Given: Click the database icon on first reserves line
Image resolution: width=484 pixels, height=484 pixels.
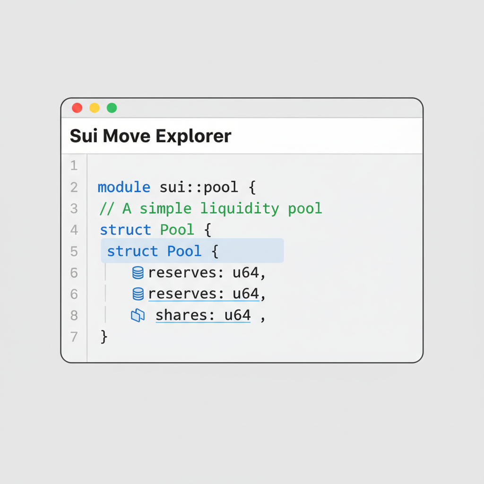Looking at the screenshot, I should tap(138, 273).
